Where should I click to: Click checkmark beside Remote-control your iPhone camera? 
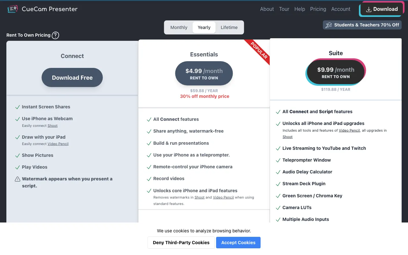coord(149,167)
